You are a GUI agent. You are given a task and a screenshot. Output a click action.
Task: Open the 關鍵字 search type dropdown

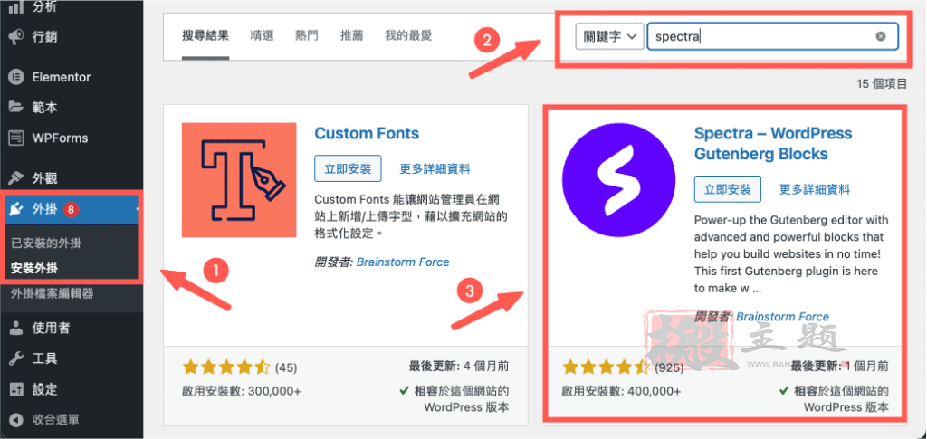point(609,36)
